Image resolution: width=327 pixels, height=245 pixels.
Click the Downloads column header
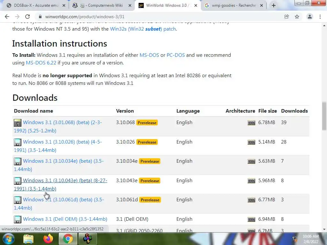pyautogui.click(x=294, y=111)
